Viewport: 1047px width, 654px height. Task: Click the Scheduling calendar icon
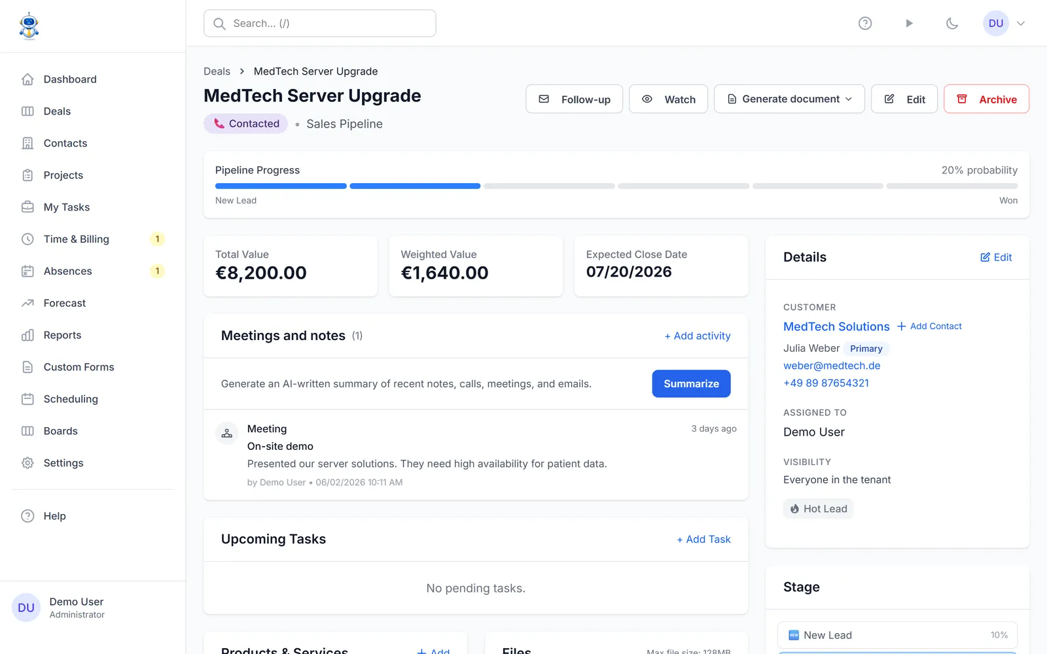[x=27, y=399]
